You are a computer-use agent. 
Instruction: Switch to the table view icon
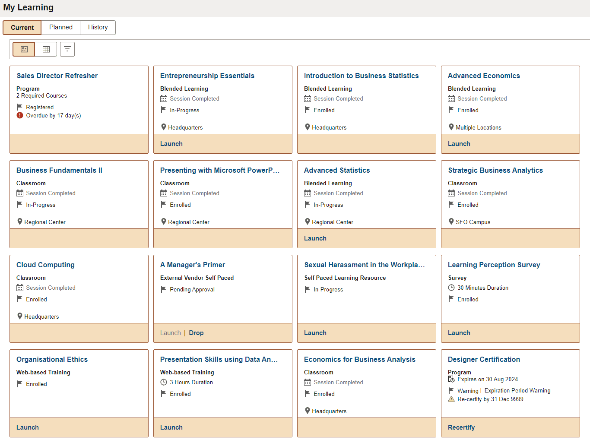coord(45,49)
